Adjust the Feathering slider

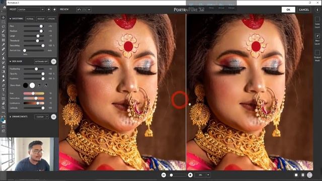tap(34, 69)
